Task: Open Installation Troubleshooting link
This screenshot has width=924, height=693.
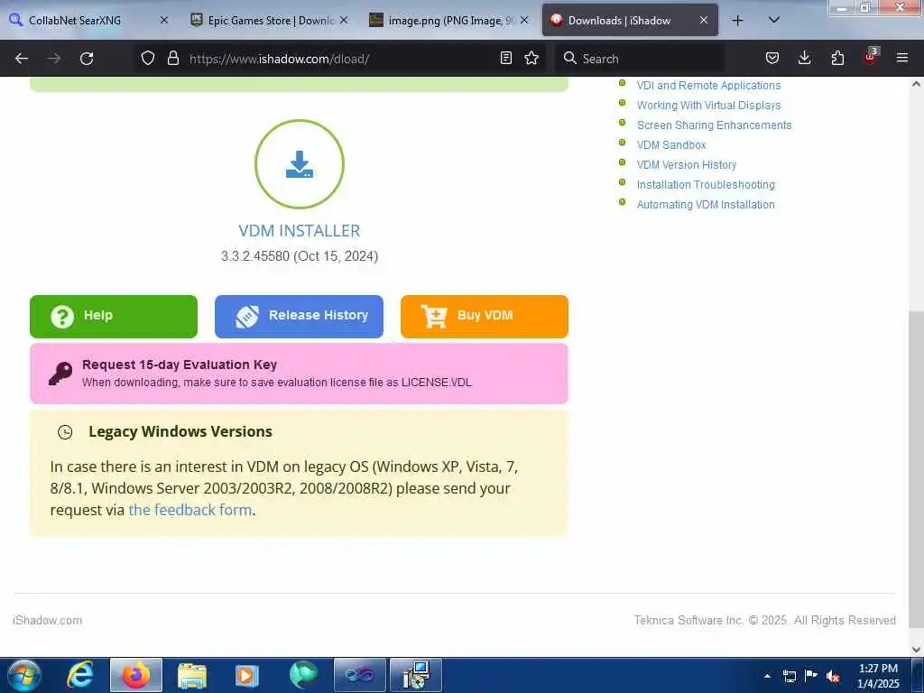Action: [706, 184]
